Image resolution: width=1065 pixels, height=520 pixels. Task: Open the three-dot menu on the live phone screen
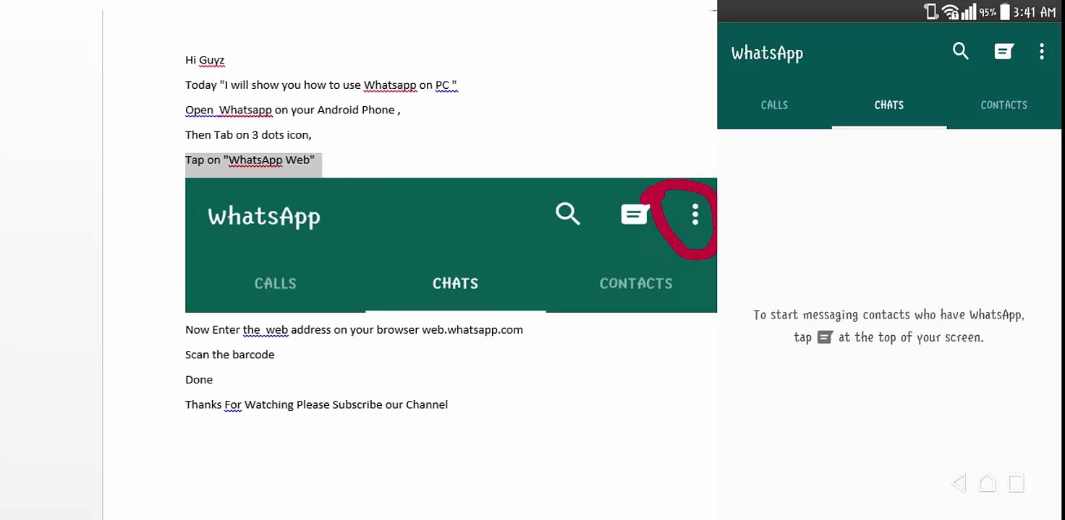coord(1042,51)
